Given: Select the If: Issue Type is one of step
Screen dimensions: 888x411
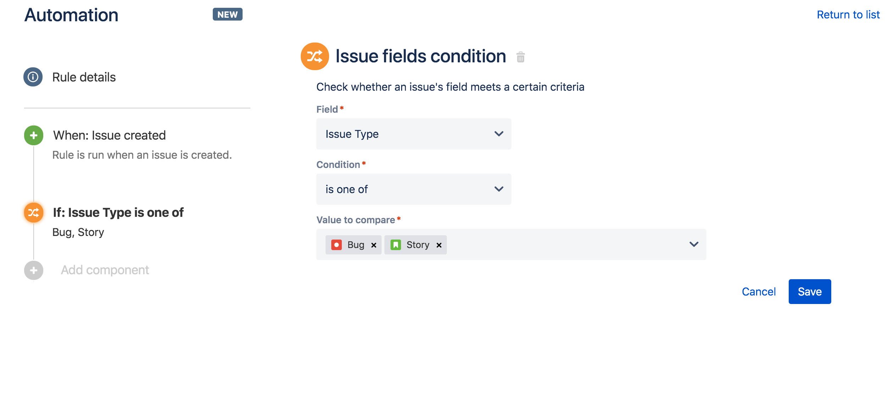Looking at the screenshot, I should tap(118, 213).
